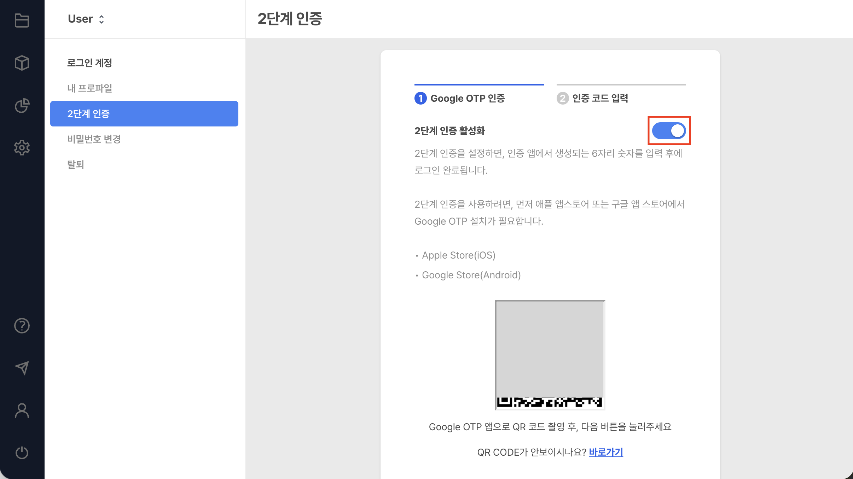Open the pie chart analytics icon
Screen dimensions: 853x479
(x=22, y=106)
